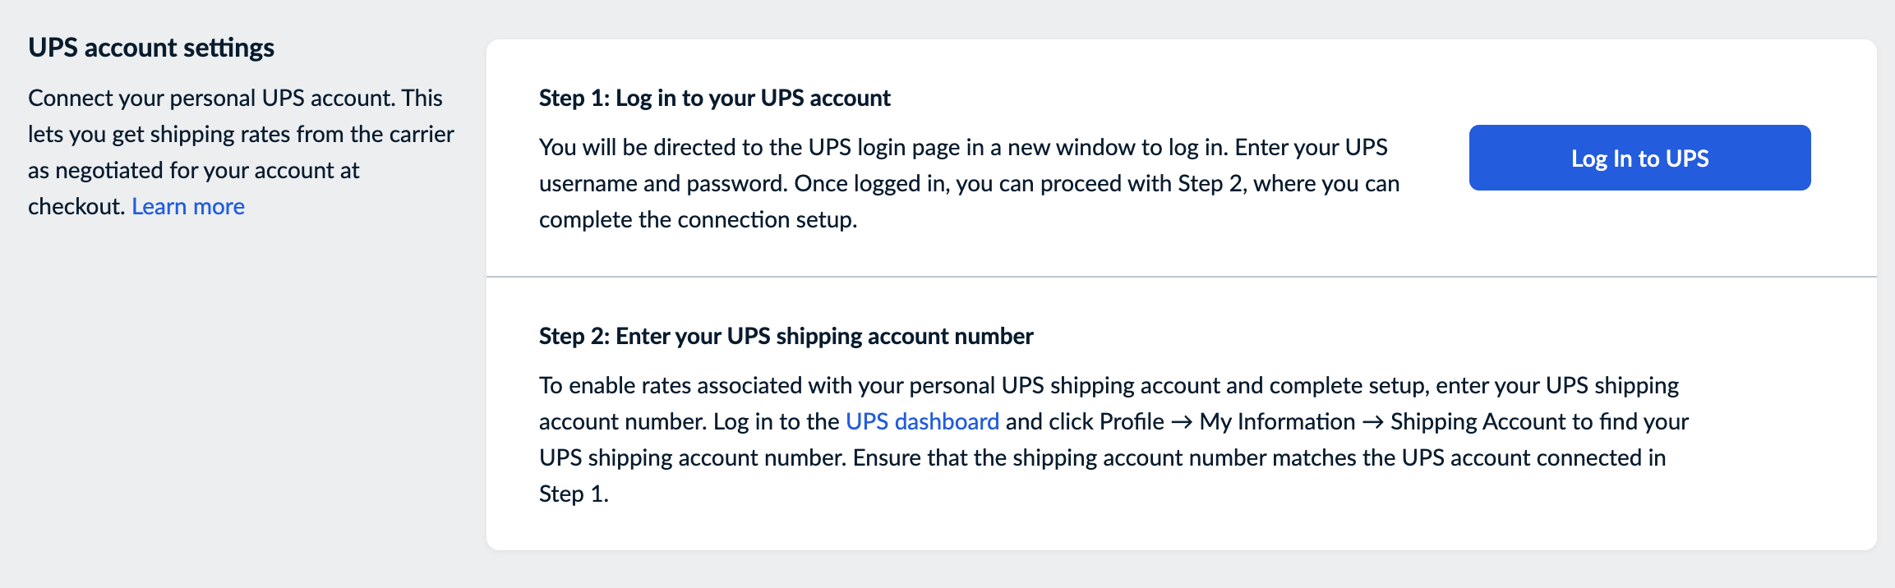Click the UPS account settings heading
1895x588 pixels.
tap(152, 47)
